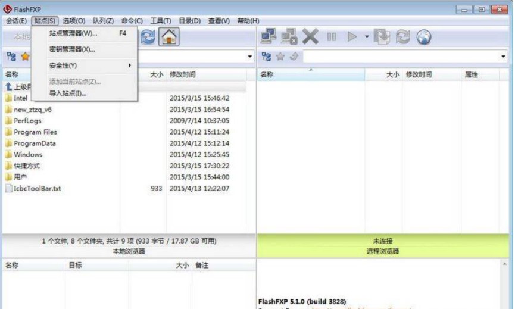This screenshot has height=309, width=515.
Task: Click the abort X icon
Action: (x=310, y=36)
